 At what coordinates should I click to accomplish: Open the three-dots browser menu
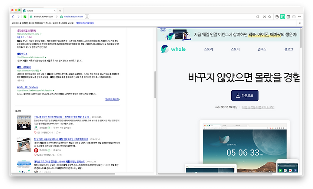[x=300, y=17]
